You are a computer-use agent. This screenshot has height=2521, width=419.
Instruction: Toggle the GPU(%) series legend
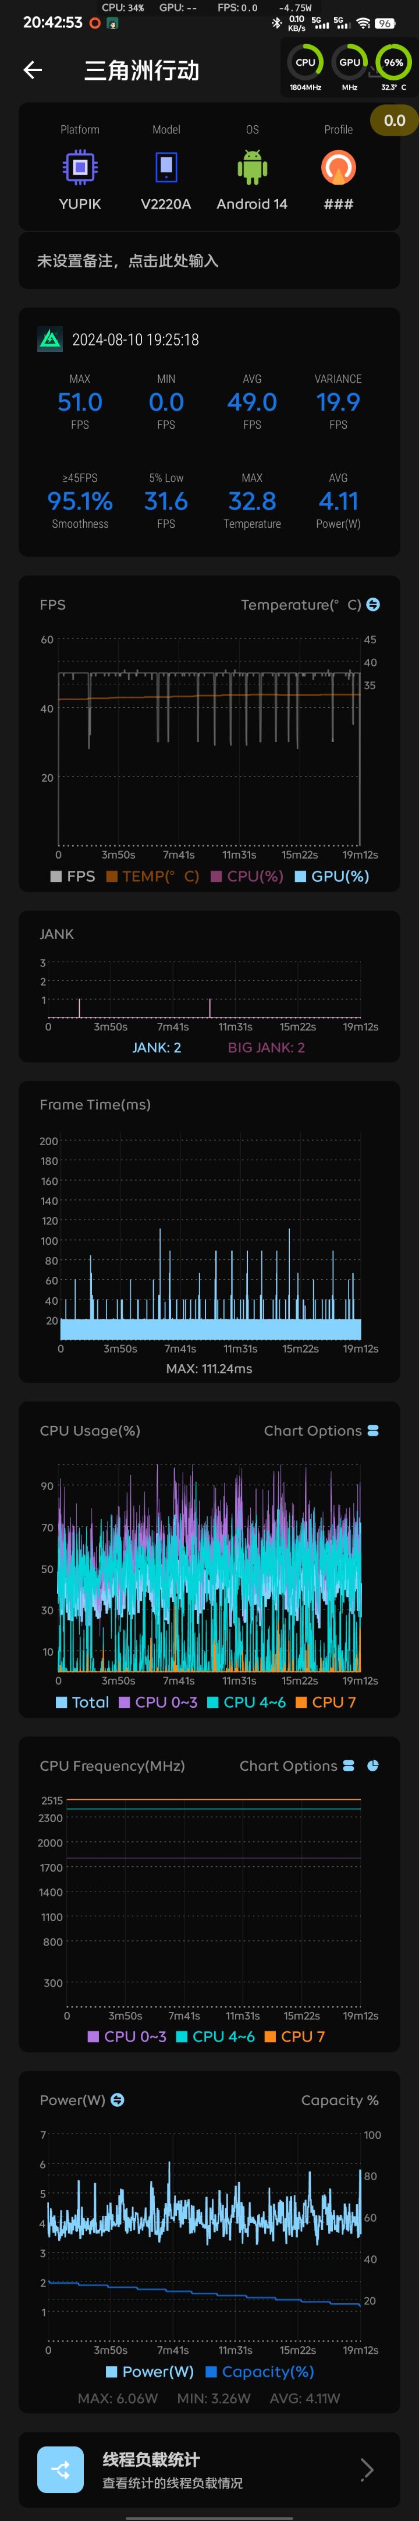tap(332, 876)
